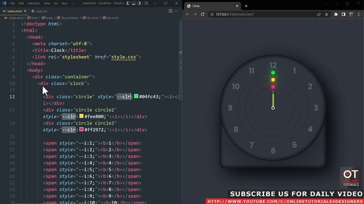
Task: Click the yellow dot on the clock
Action: 273,80
